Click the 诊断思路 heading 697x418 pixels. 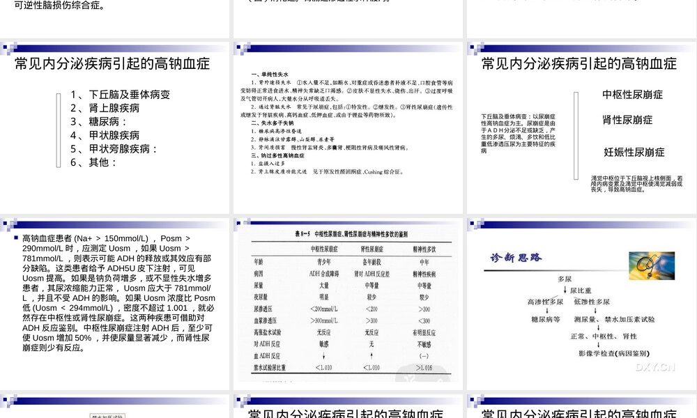516,258
